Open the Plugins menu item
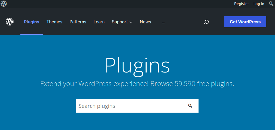 [31, 22]
